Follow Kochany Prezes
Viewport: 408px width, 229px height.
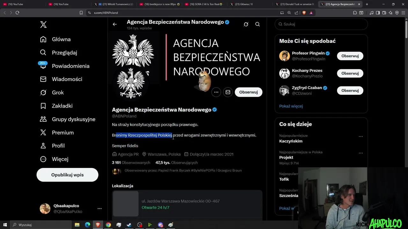(350, 73)
